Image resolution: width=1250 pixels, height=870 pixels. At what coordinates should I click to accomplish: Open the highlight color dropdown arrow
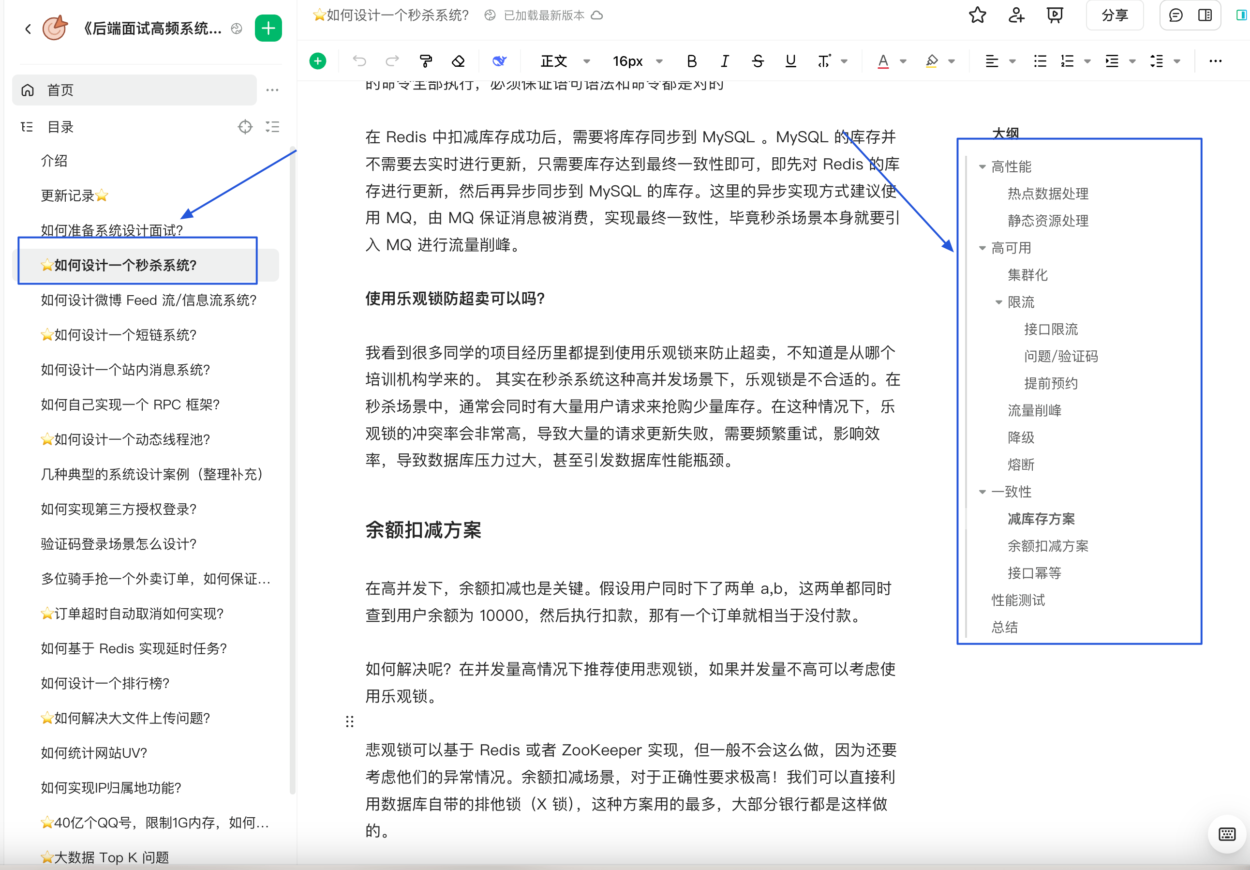[952, 61]
